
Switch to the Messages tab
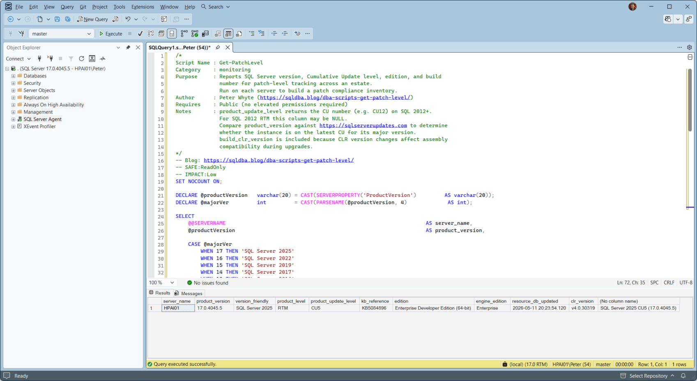point(189,293)
